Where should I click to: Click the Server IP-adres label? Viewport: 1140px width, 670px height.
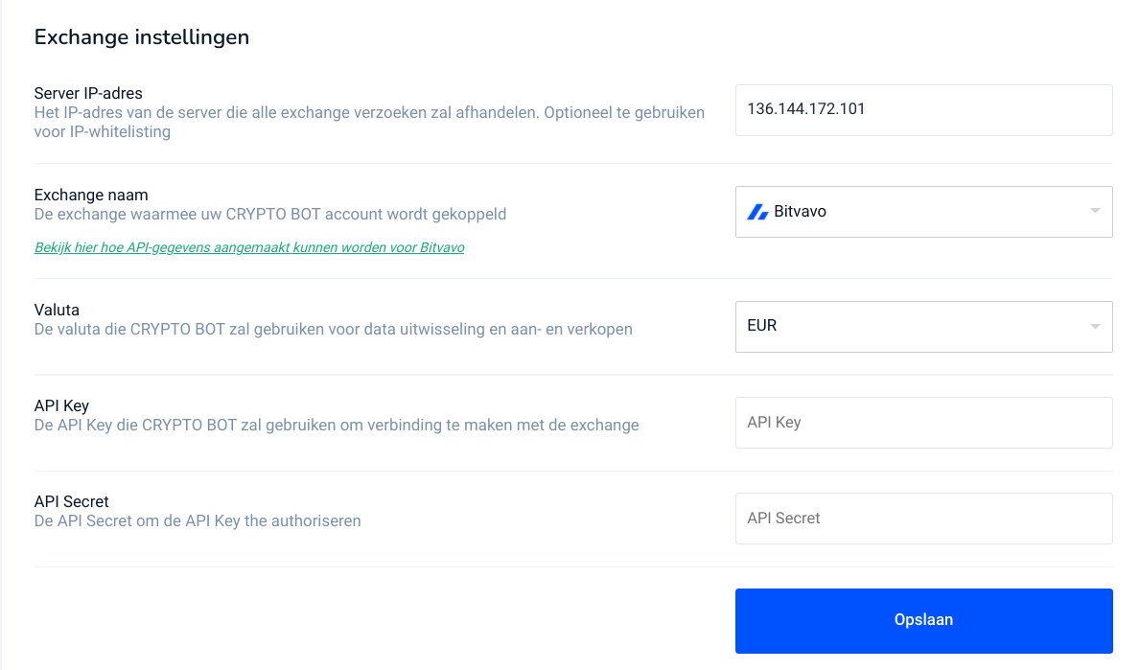(x=87, y=93)
